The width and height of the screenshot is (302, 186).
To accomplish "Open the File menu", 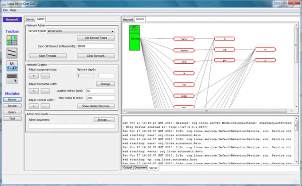I will click(5, 10).
